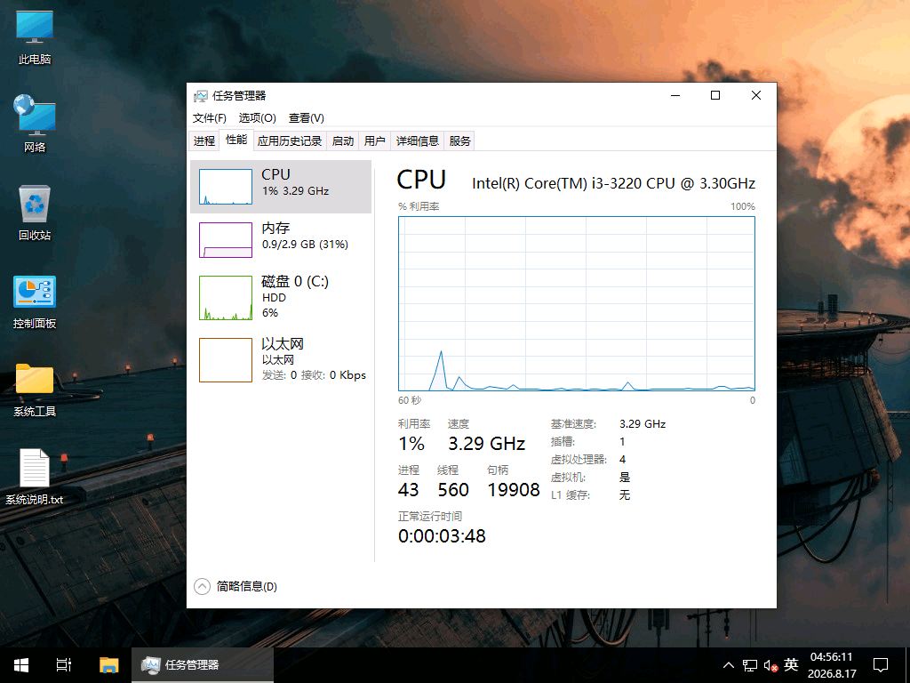Click the Task Manager title bar icon
910x683 pixels.
point(201,96)
